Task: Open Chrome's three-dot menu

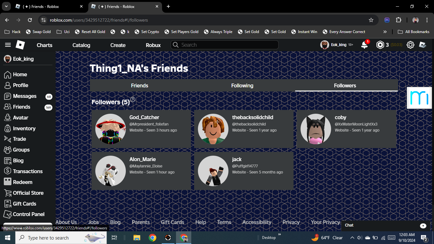Action: (426, 20)
